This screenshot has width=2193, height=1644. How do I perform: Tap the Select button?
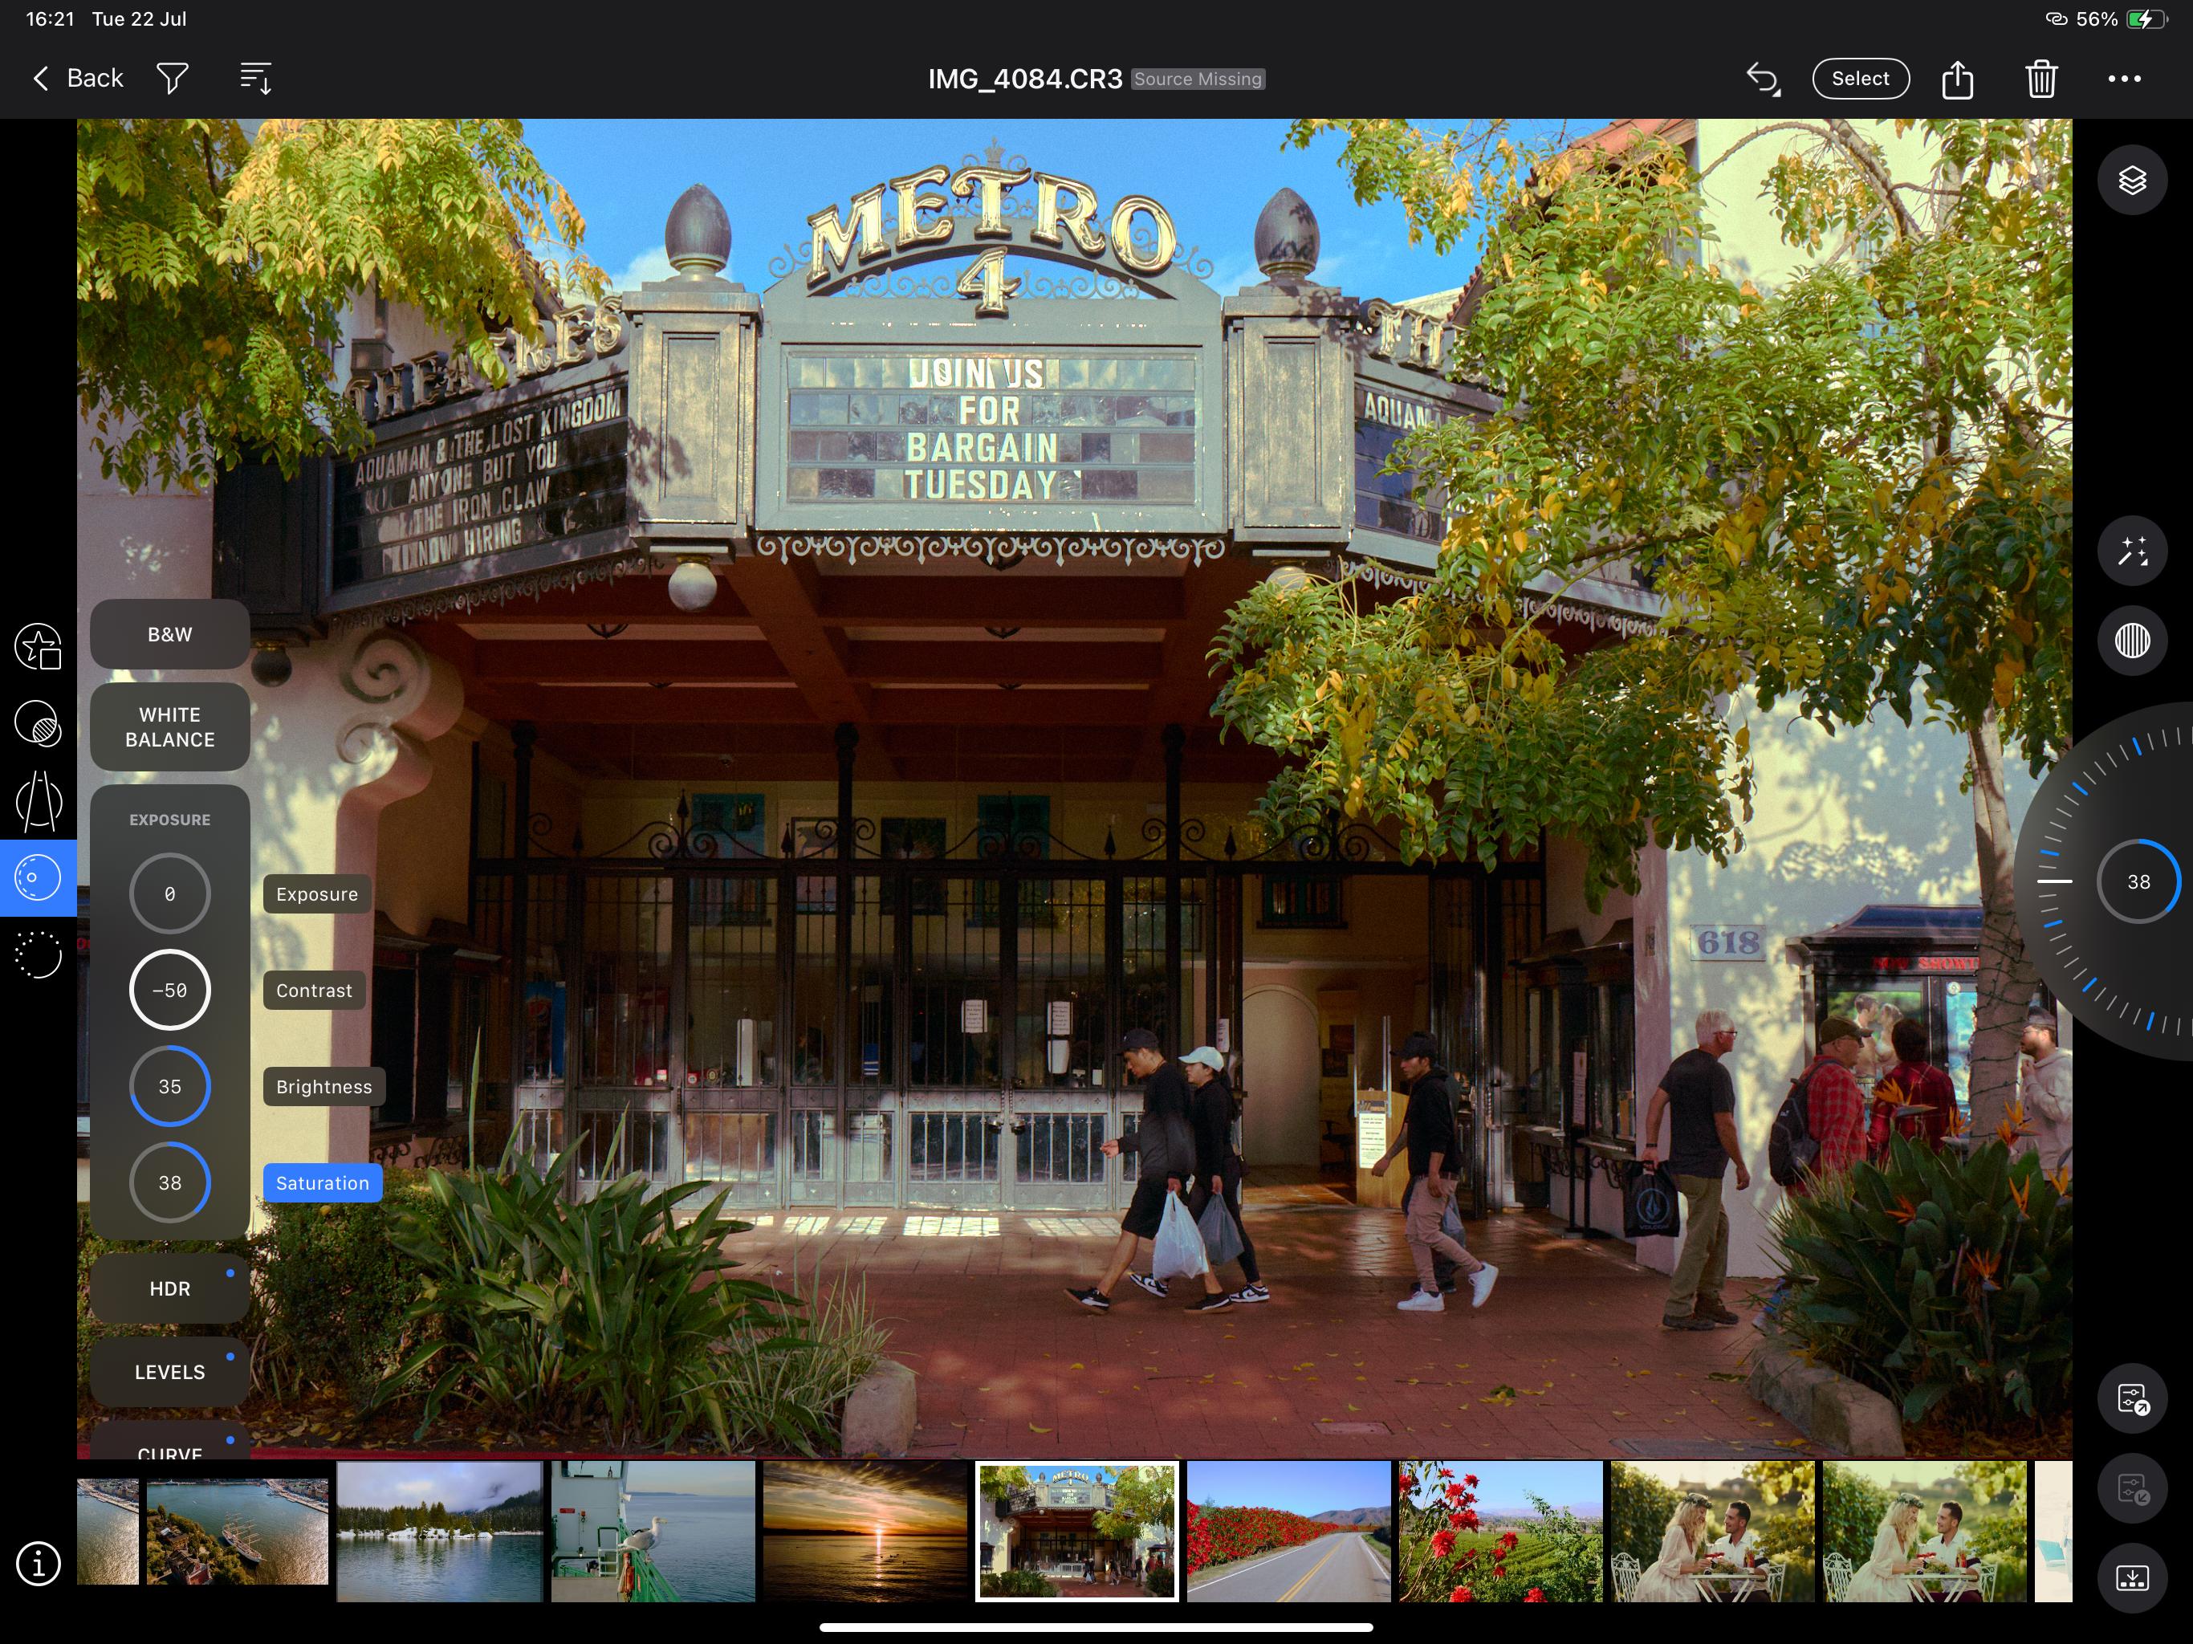pyautogui.click(x=1860, y=79)
